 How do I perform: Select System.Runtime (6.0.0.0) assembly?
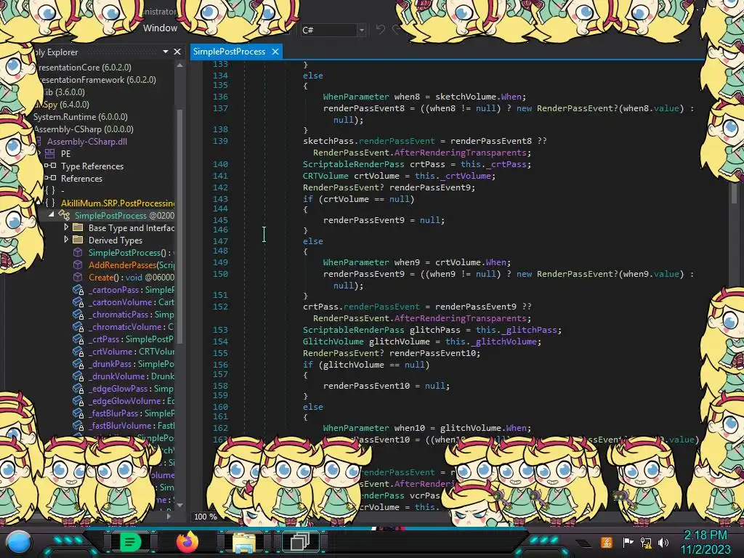80,117
